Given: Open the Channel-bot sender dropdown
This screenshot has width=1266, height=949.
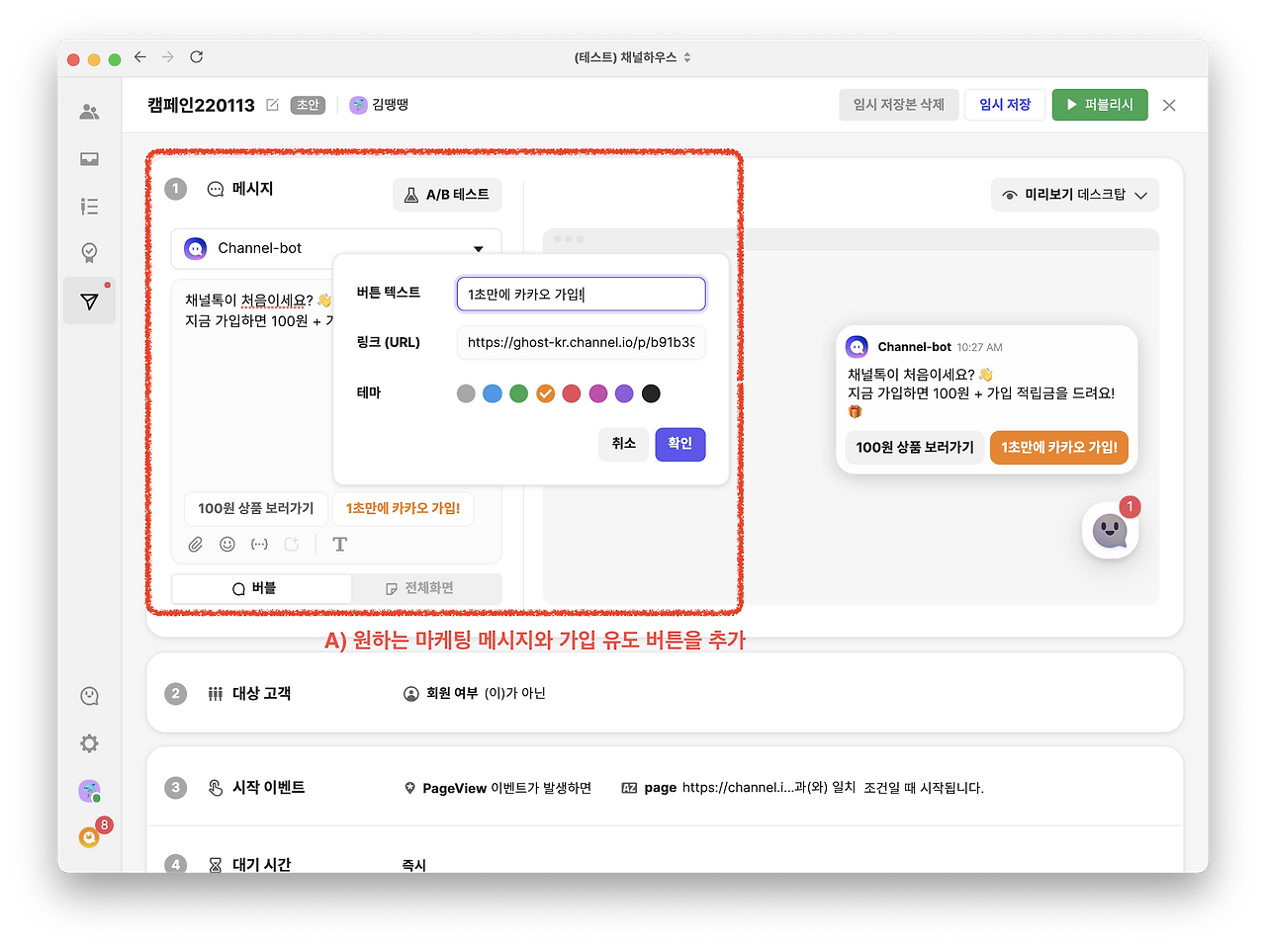Looking at the screenshot, I should tap(336, 248).
